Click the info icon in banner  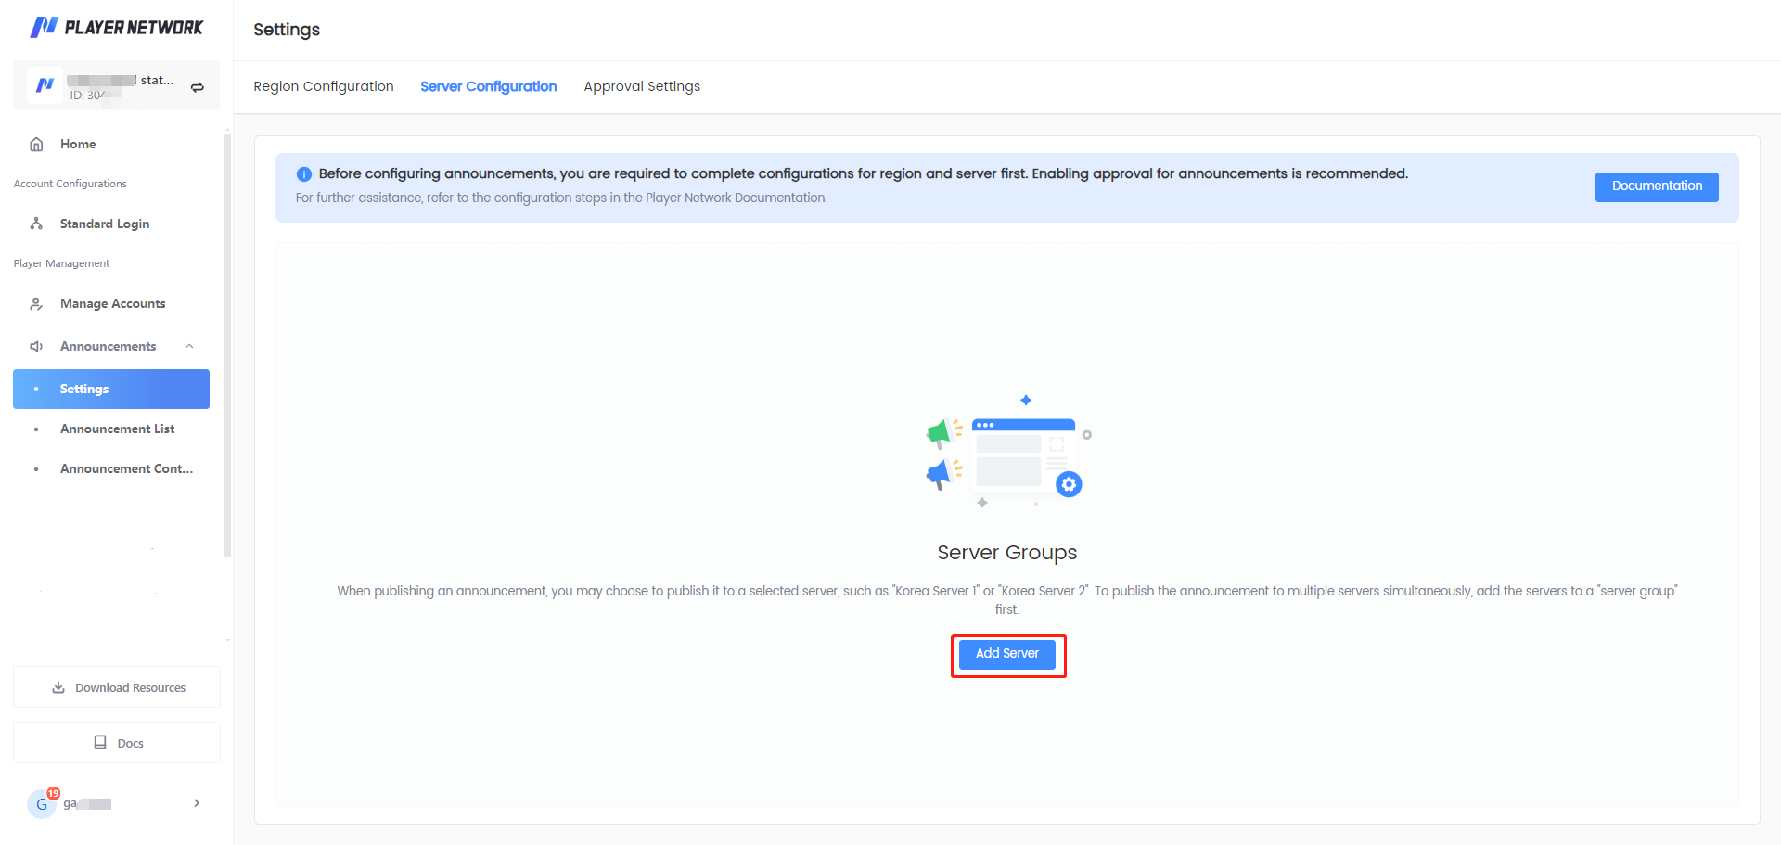click(x=303, y=174)
